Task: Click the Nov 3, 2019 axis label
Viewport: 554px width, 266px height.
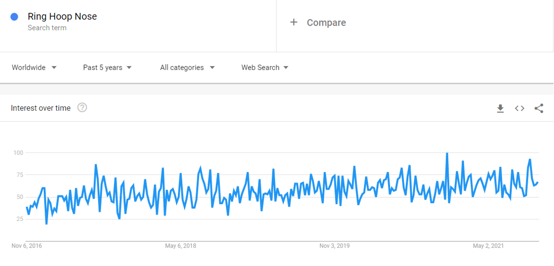Action: (x=335, y=246)
